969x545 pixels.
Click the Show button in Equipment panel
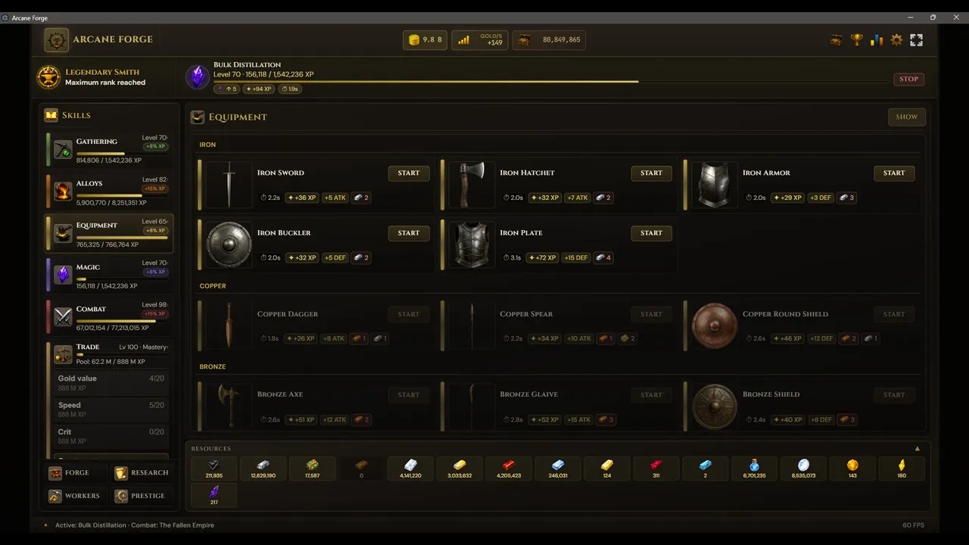coord(906,117)
